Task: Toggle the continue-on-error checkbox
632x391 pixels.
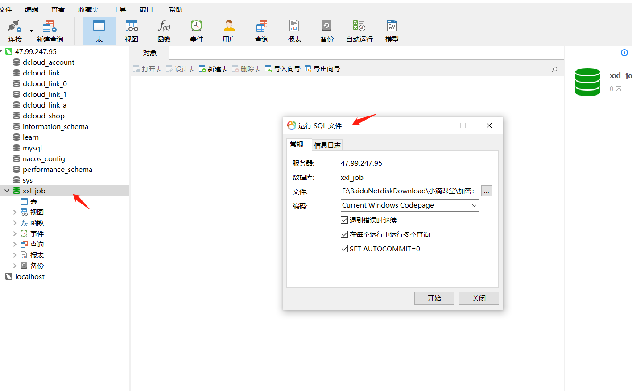Action: [344, 220]
